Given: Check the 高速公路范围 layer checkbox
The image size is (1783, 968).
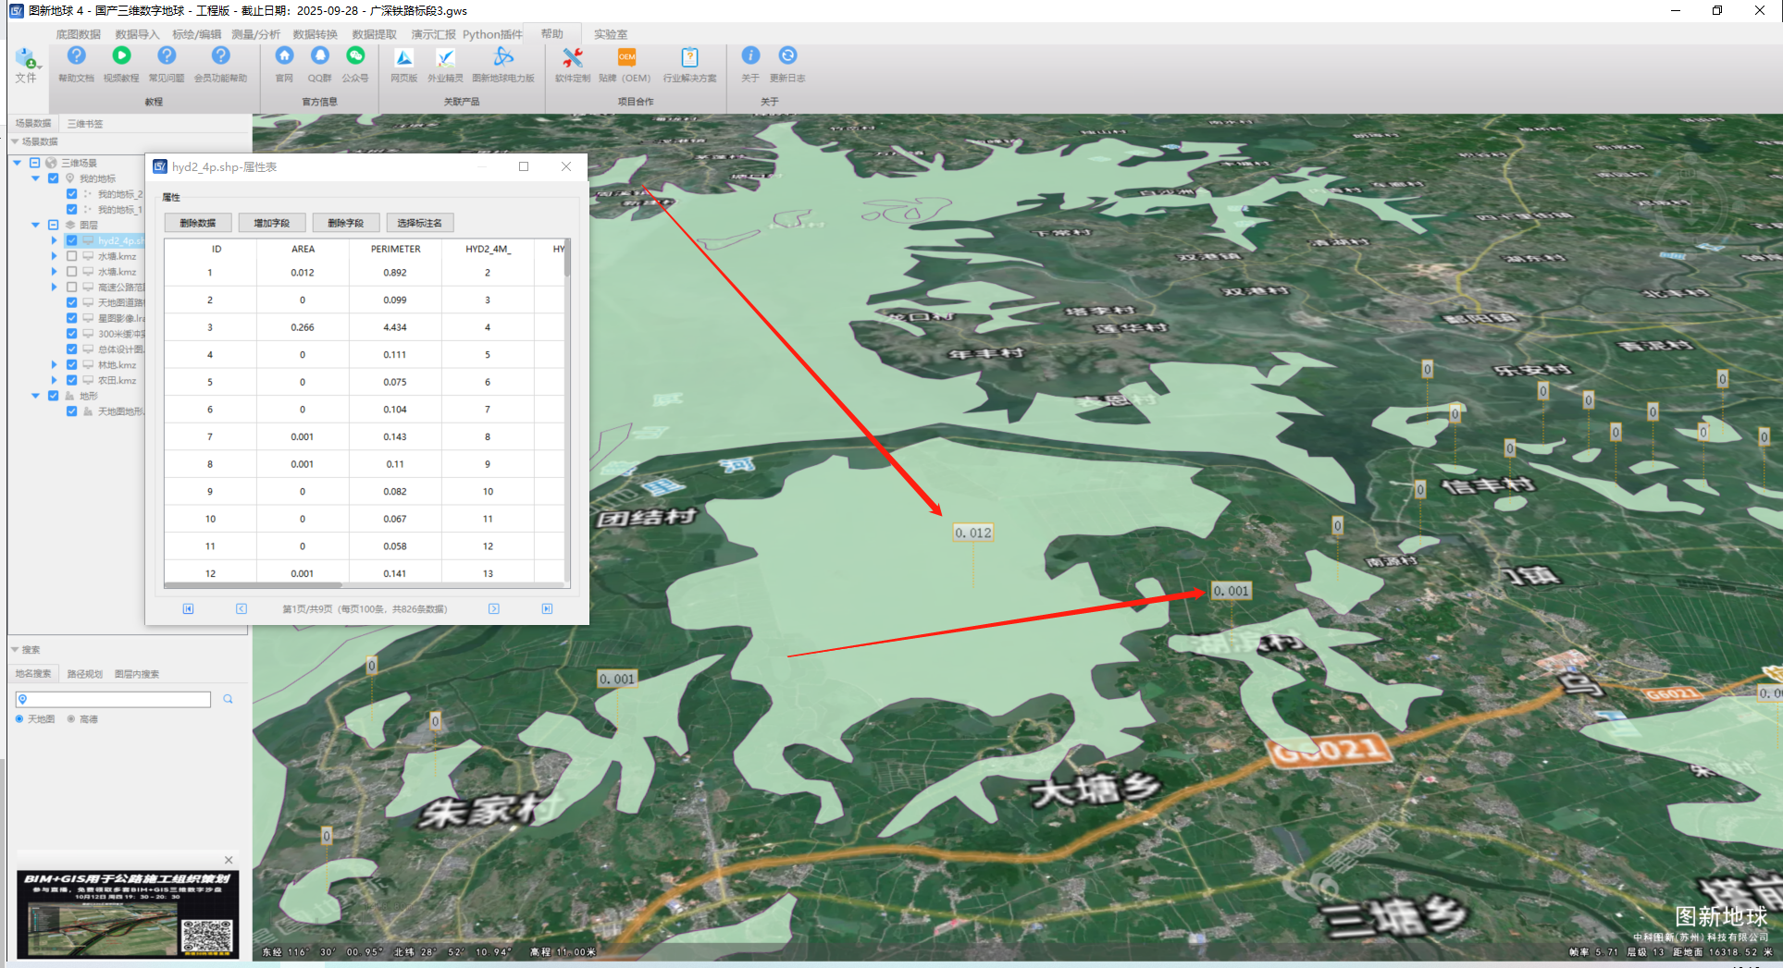Looking at the screenshot, I should 71,288.
